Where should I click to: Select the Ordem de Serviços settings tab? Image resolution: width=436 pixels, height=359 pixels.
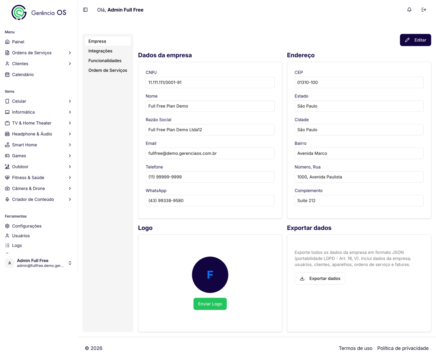108,70
